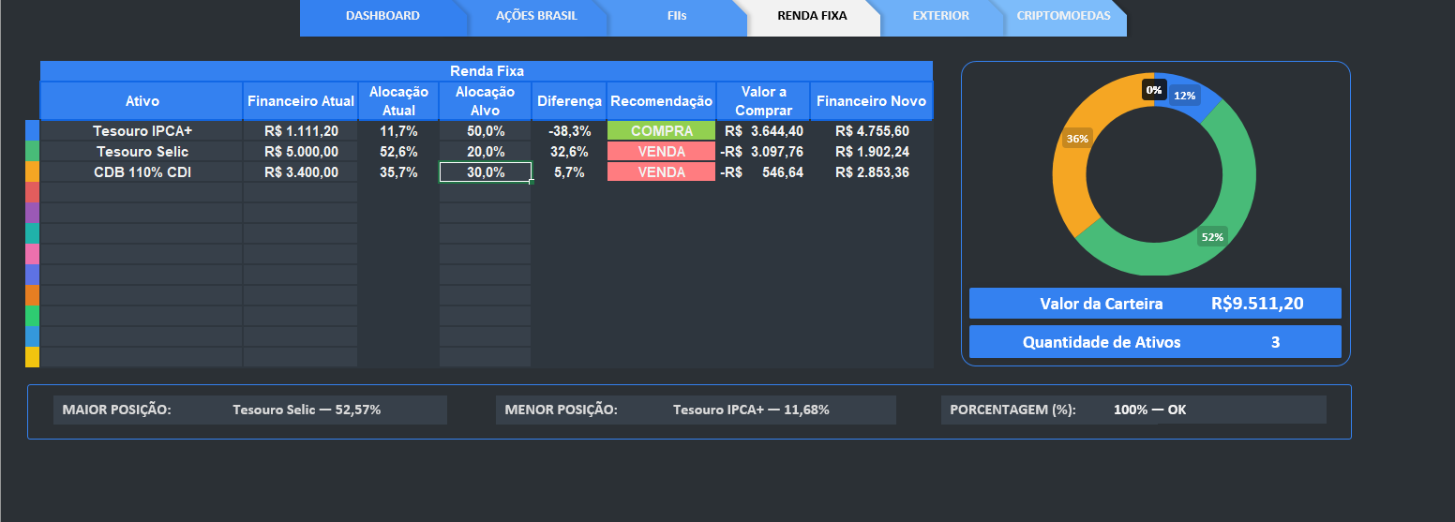
Task: Select the RENDA FIXA tab
Action: point(812,16)
